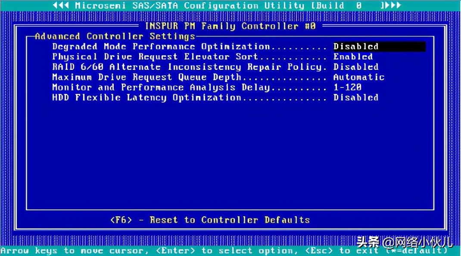Image resolution: width=461 pixels, height=256 pixels.
Task: Click Arrow keys to move cursor hint
Action: [x=75, y=251]
